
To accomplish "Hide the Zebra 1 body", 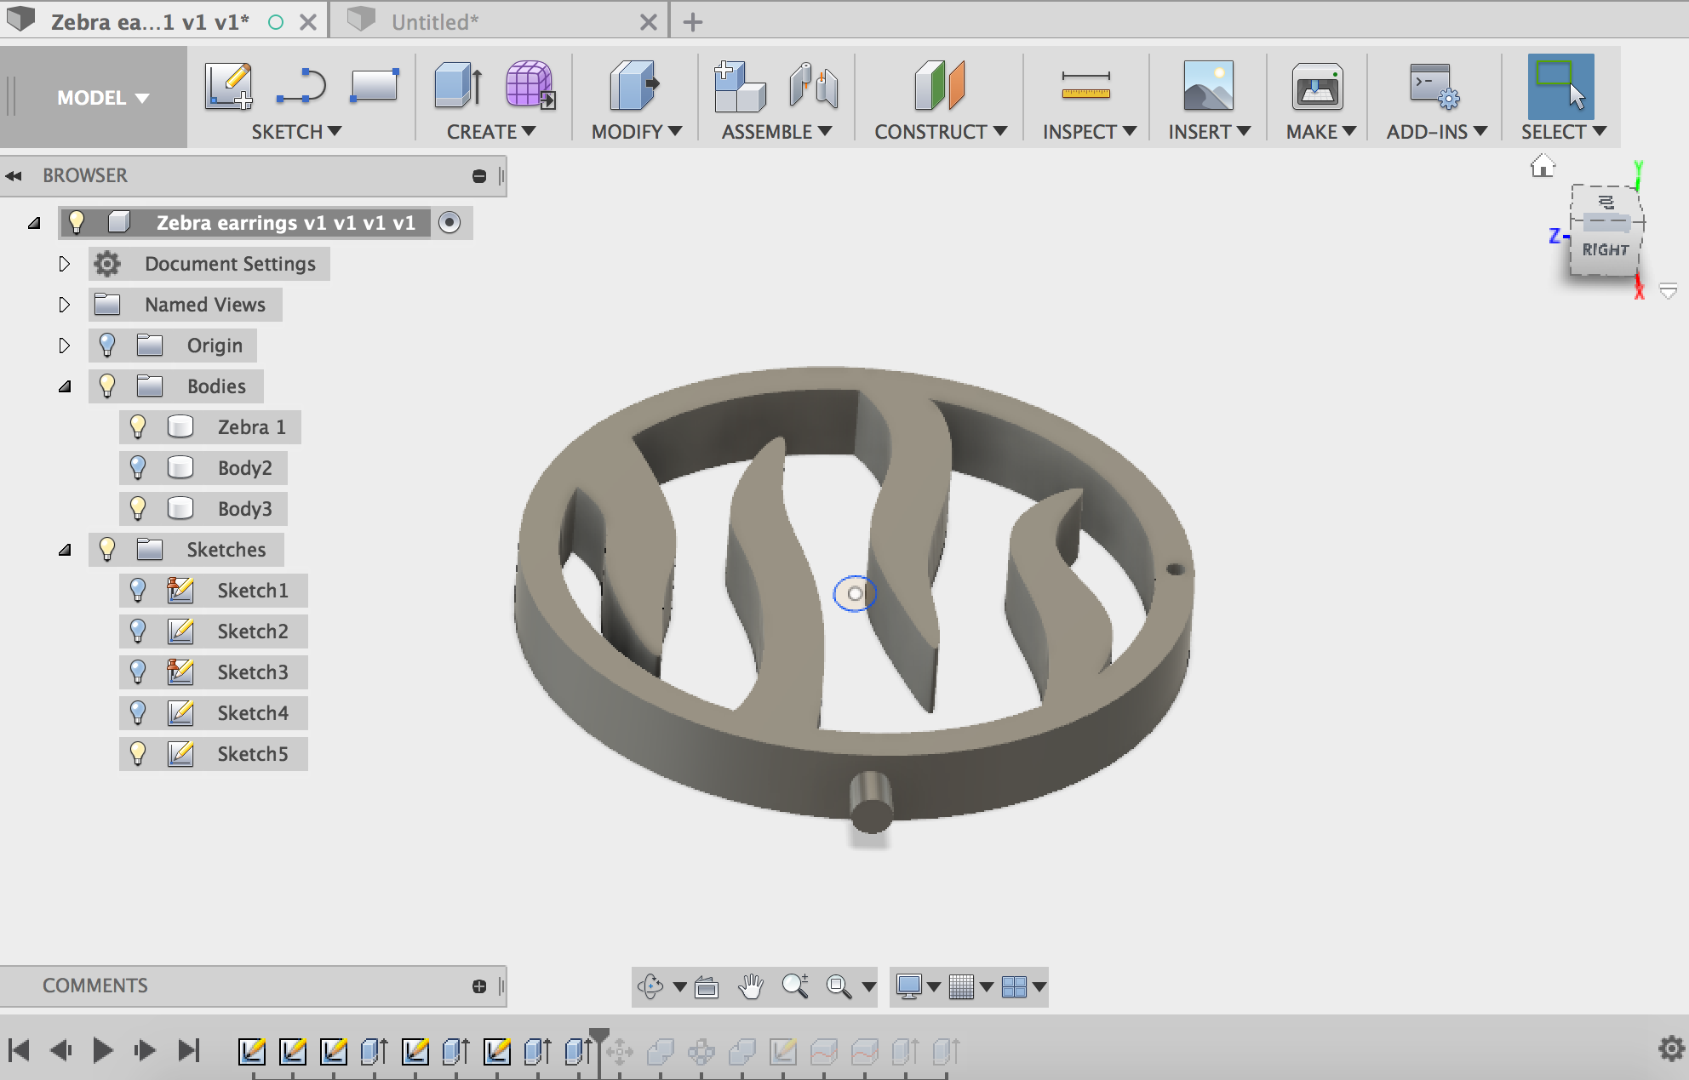I will click(138, 426).
